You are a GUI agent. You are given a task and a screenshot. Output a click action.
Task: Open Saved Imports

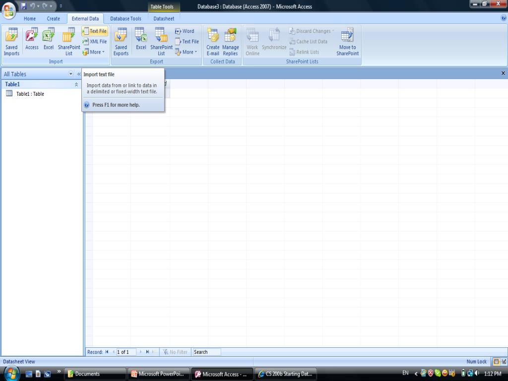pyautogui.click(x=12, y=42)
